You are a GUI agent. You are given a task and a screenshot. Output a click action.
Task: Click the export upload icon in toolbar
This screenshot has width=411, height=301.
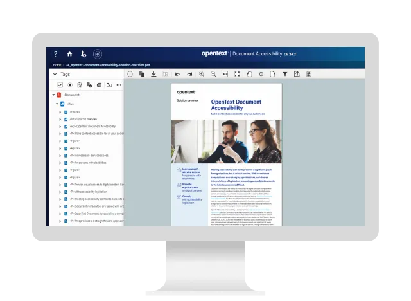tap(297, 74)
